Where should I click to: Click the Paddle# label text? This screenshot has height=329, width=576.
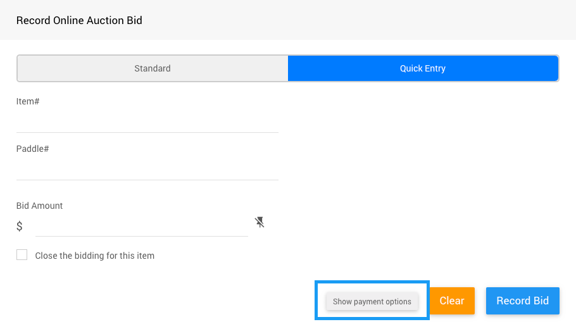click(33, 149)
